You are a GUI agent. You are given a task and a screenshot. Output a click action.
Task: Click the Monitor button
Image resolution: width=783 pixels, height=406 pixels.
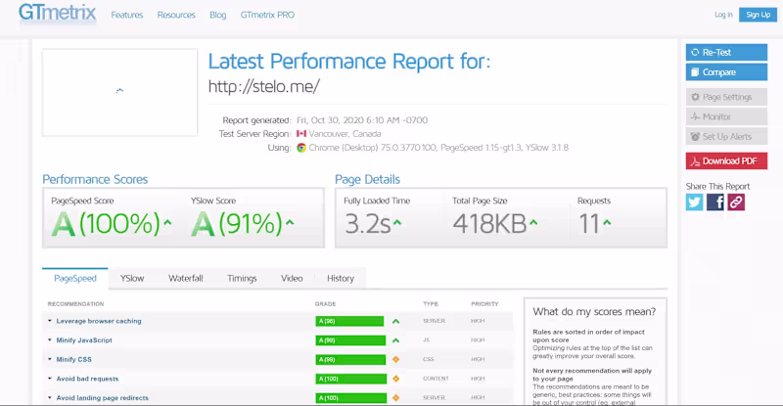click(726, 116)
